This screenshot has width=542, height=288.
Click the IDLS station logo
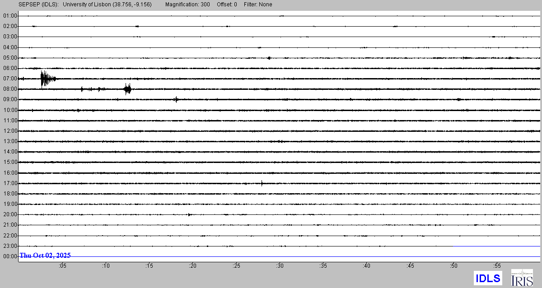point(488,278)
